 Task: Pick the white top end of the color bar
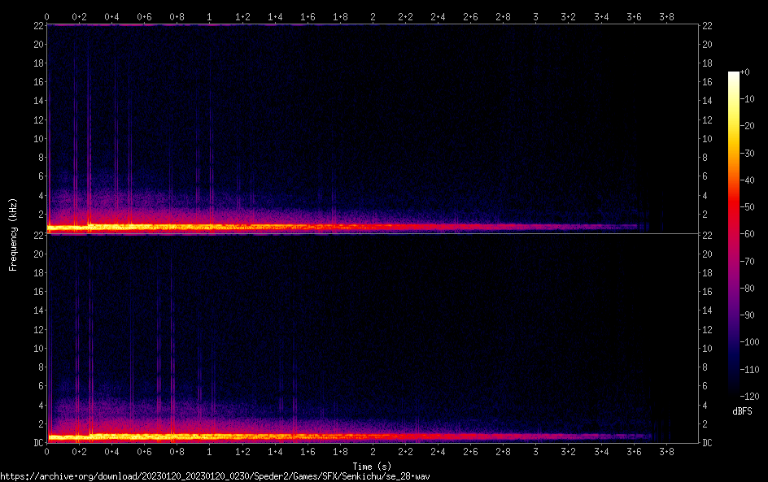pos(734,76)
